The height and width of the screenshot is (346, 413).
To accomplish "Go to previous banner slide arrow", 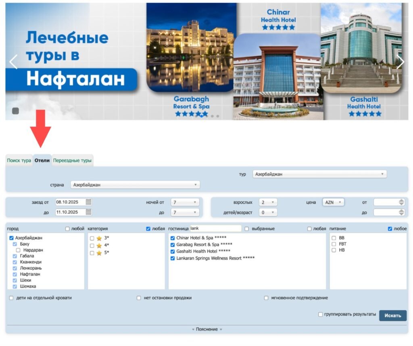I will (14, 62).
